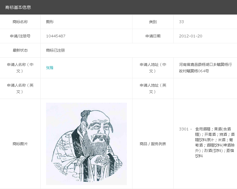Screen dimensions: 237x189
Task: Select the 申请人地址（中文）label cell
Action: [153, 68]
